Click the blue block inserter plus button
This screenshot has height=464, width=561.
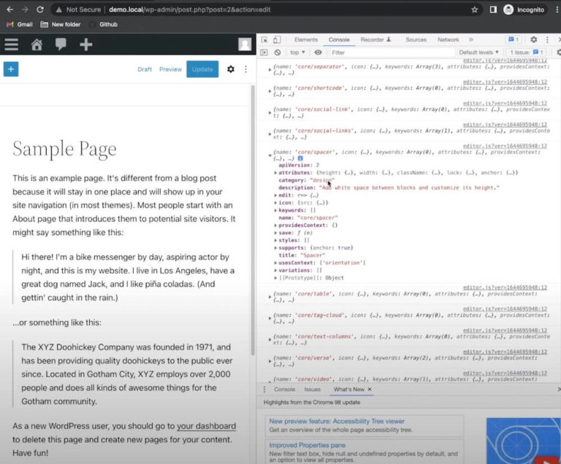point(11,69)
